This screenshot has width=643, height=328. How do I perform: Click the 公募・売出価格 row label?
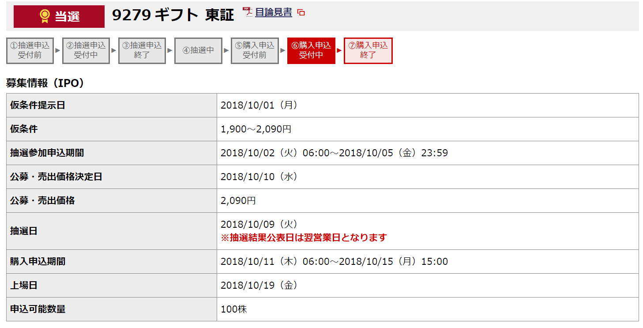tap(42, 200)
